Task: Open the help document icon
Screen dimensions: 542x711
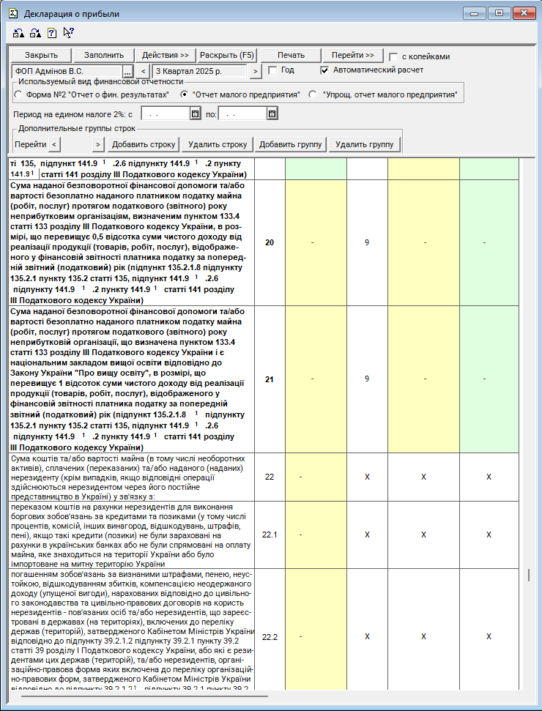Action: click(51, 32)
